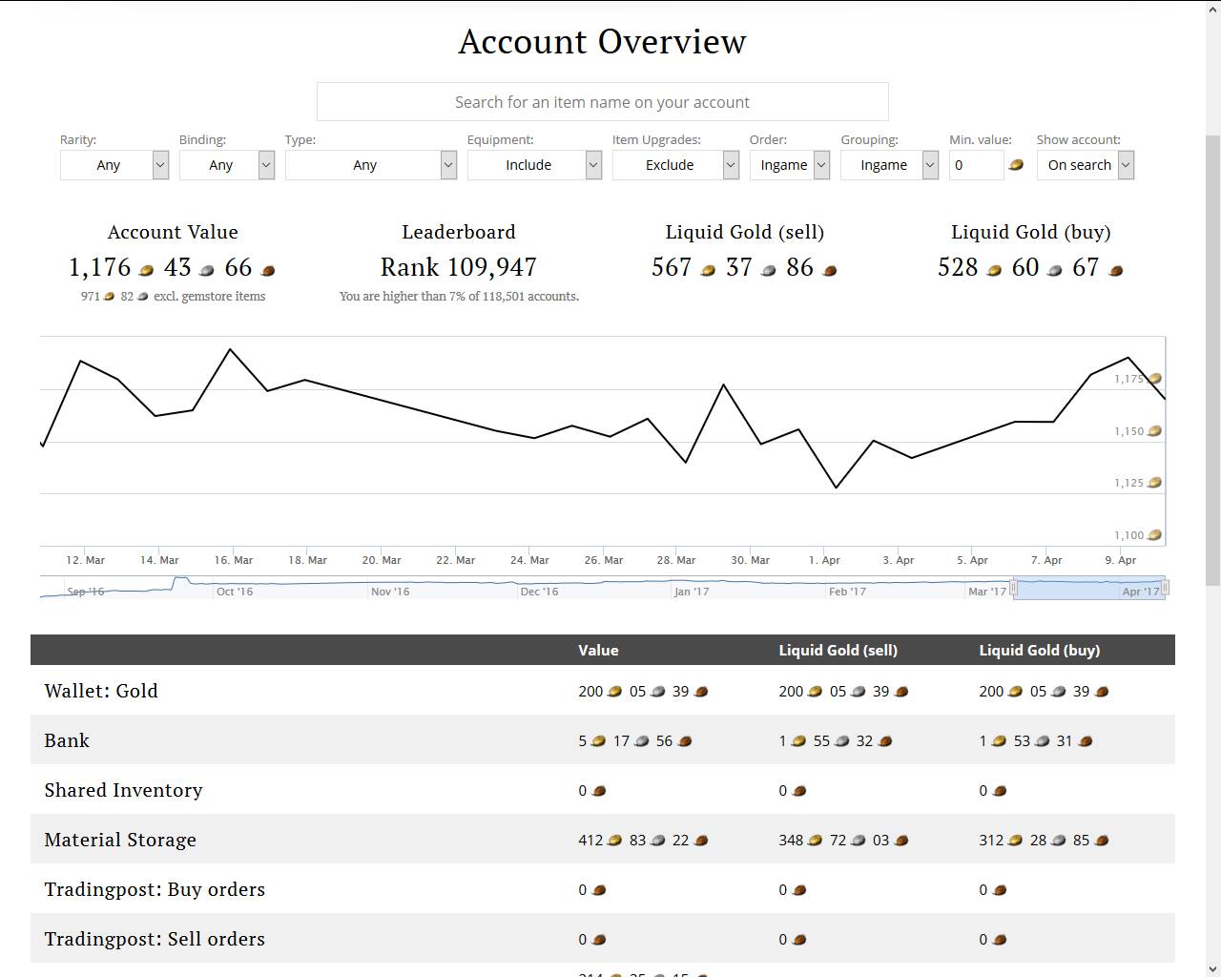Open the Rarity dropdown

(114, 165)
